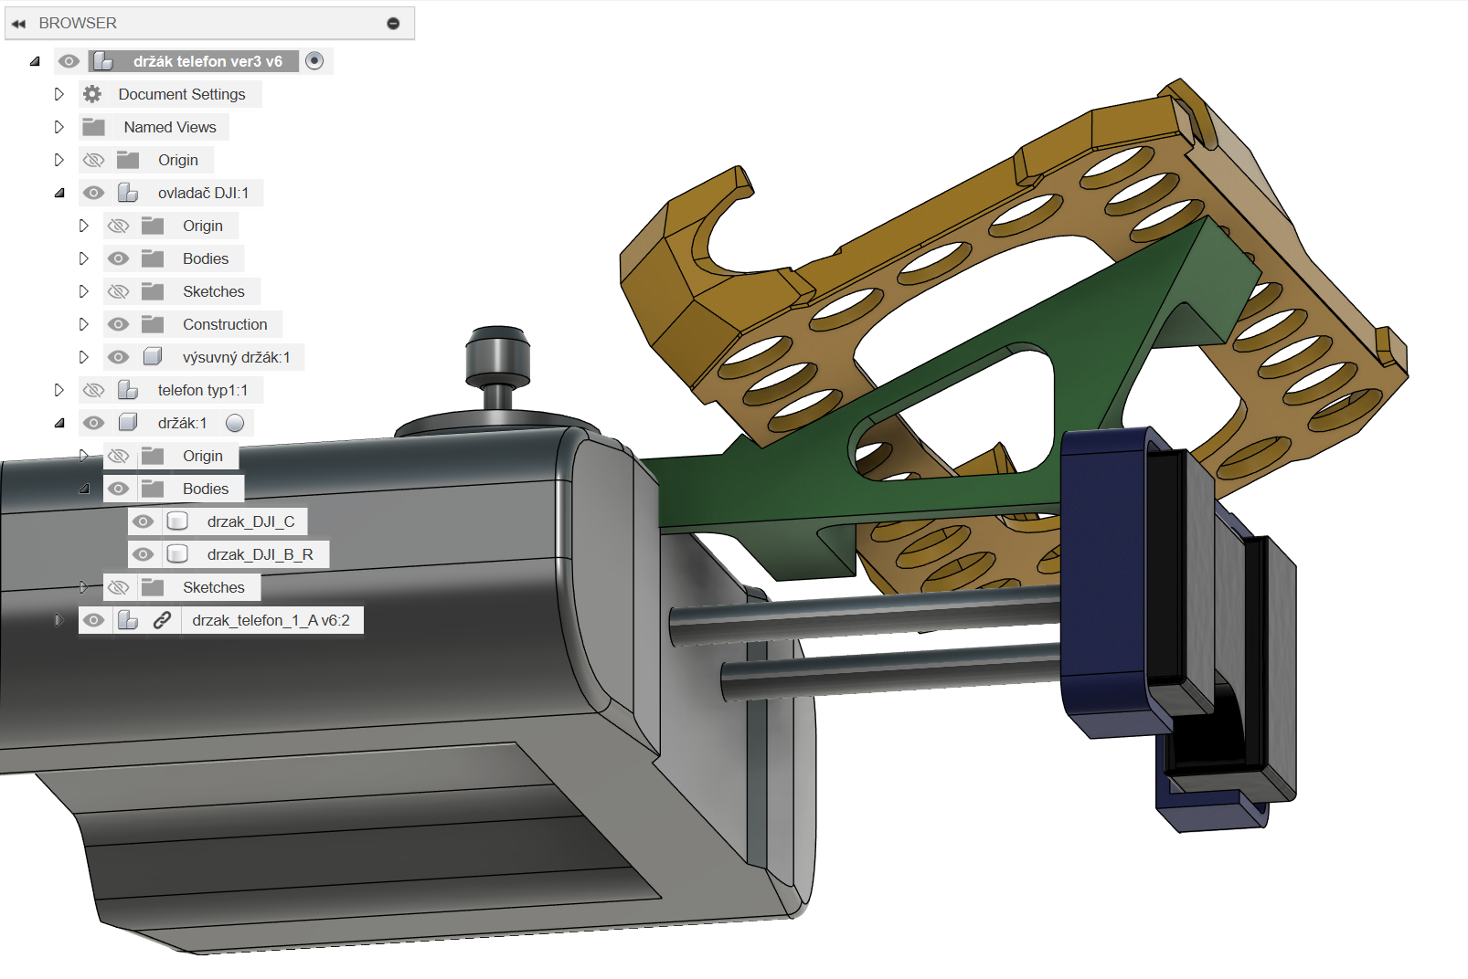
Task: Click the Named Views folder icon
Action: click(93, 127)
